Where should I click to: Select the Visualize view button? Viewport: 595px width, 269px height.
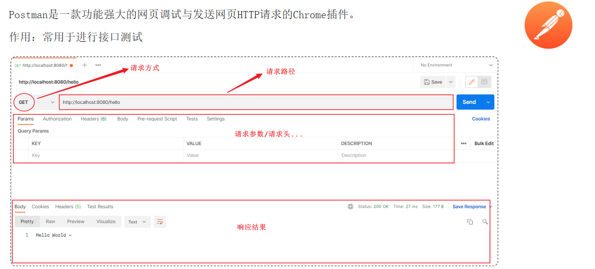click(x=106, y=222)
